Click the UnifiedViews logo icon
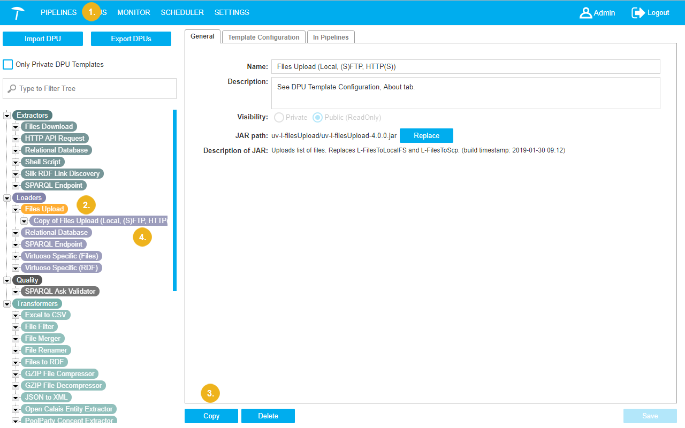 point(18,13)
